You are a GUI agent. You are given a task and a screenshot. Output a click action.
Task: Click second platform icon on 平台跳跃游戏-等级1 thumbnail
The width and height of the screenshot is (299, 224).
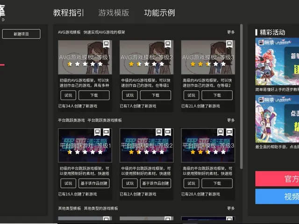[106, 132]
